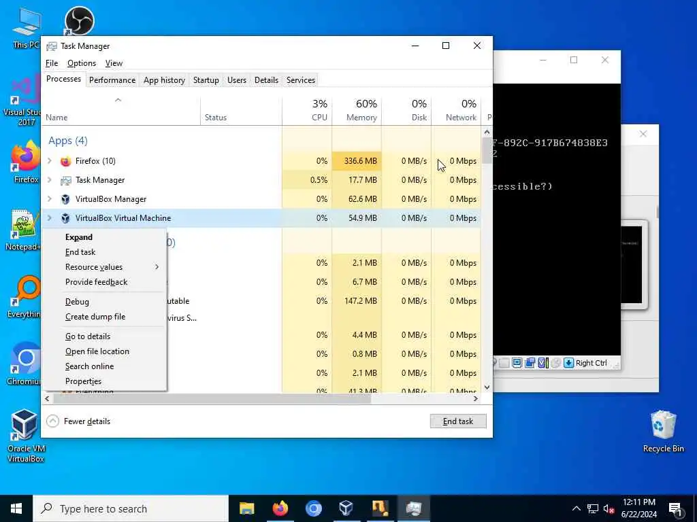The height and width of the screenshot is (522, 697).
Task: Click the network icon in system tray
Action: coord(593,508)
